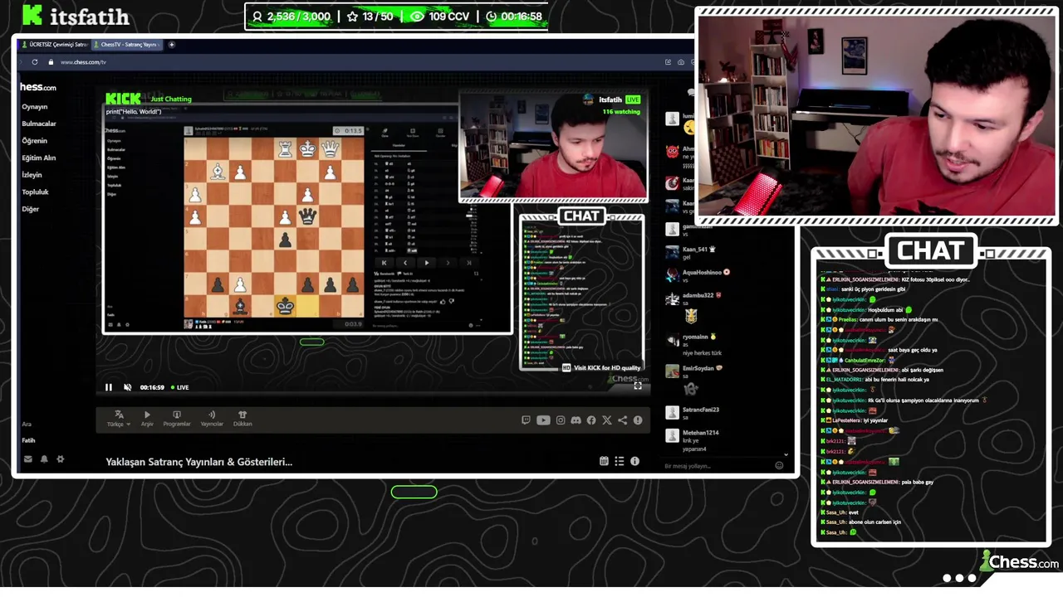Open the Fatih profile link in sidebar
The image size is (1063, 597).
click(x=28, y=440)
